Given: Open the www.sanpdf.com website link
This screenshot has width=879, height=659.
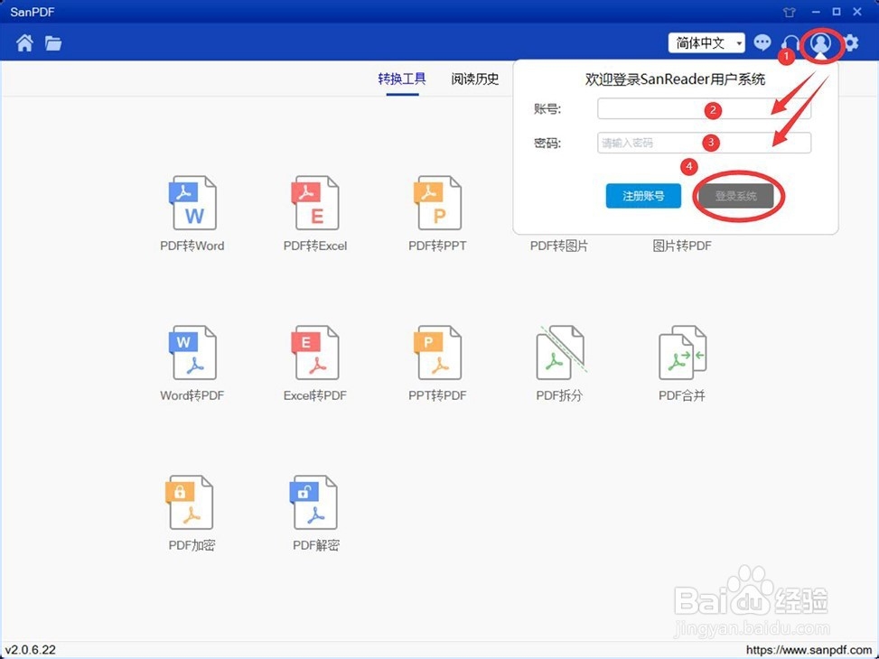Looking at the screenshot, I should point(809,650).
